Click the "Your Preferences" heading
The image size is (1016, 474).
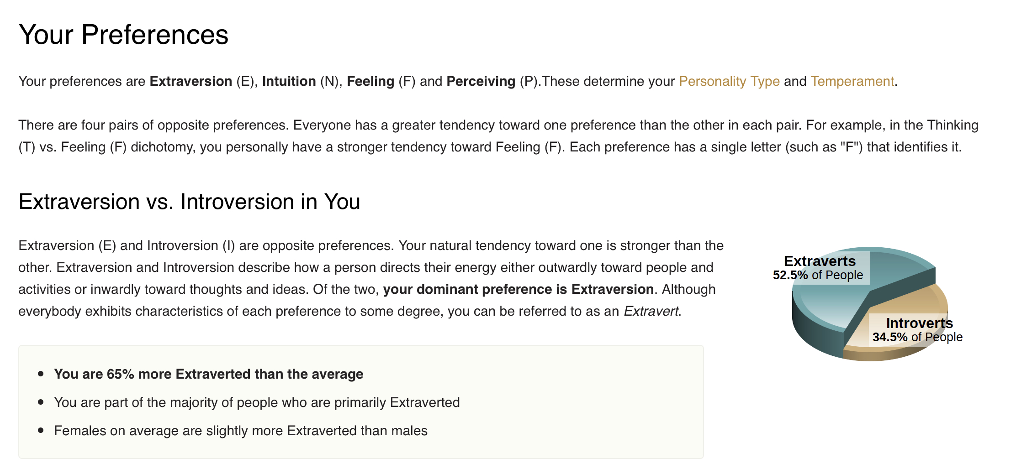pyautogui.click(x=123, y=35)
